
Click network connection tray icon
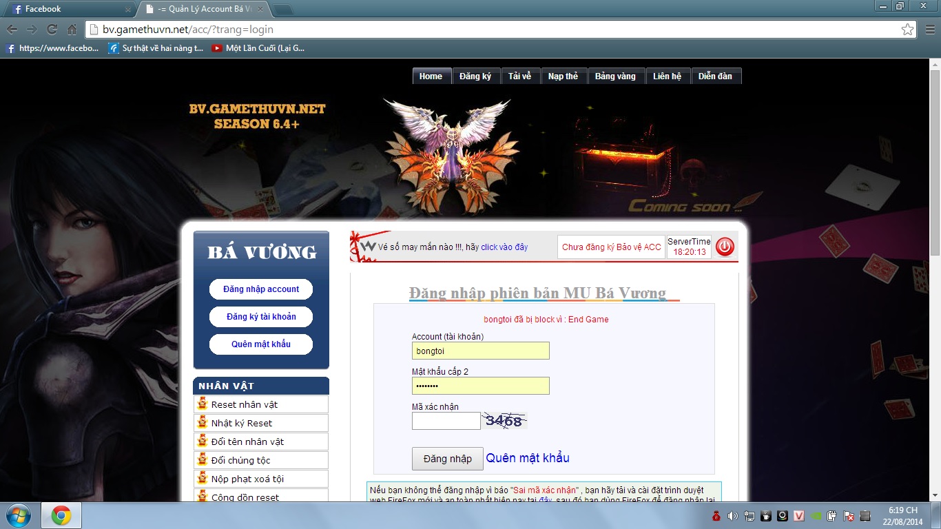pyautogui.click(x=749, y=516)
